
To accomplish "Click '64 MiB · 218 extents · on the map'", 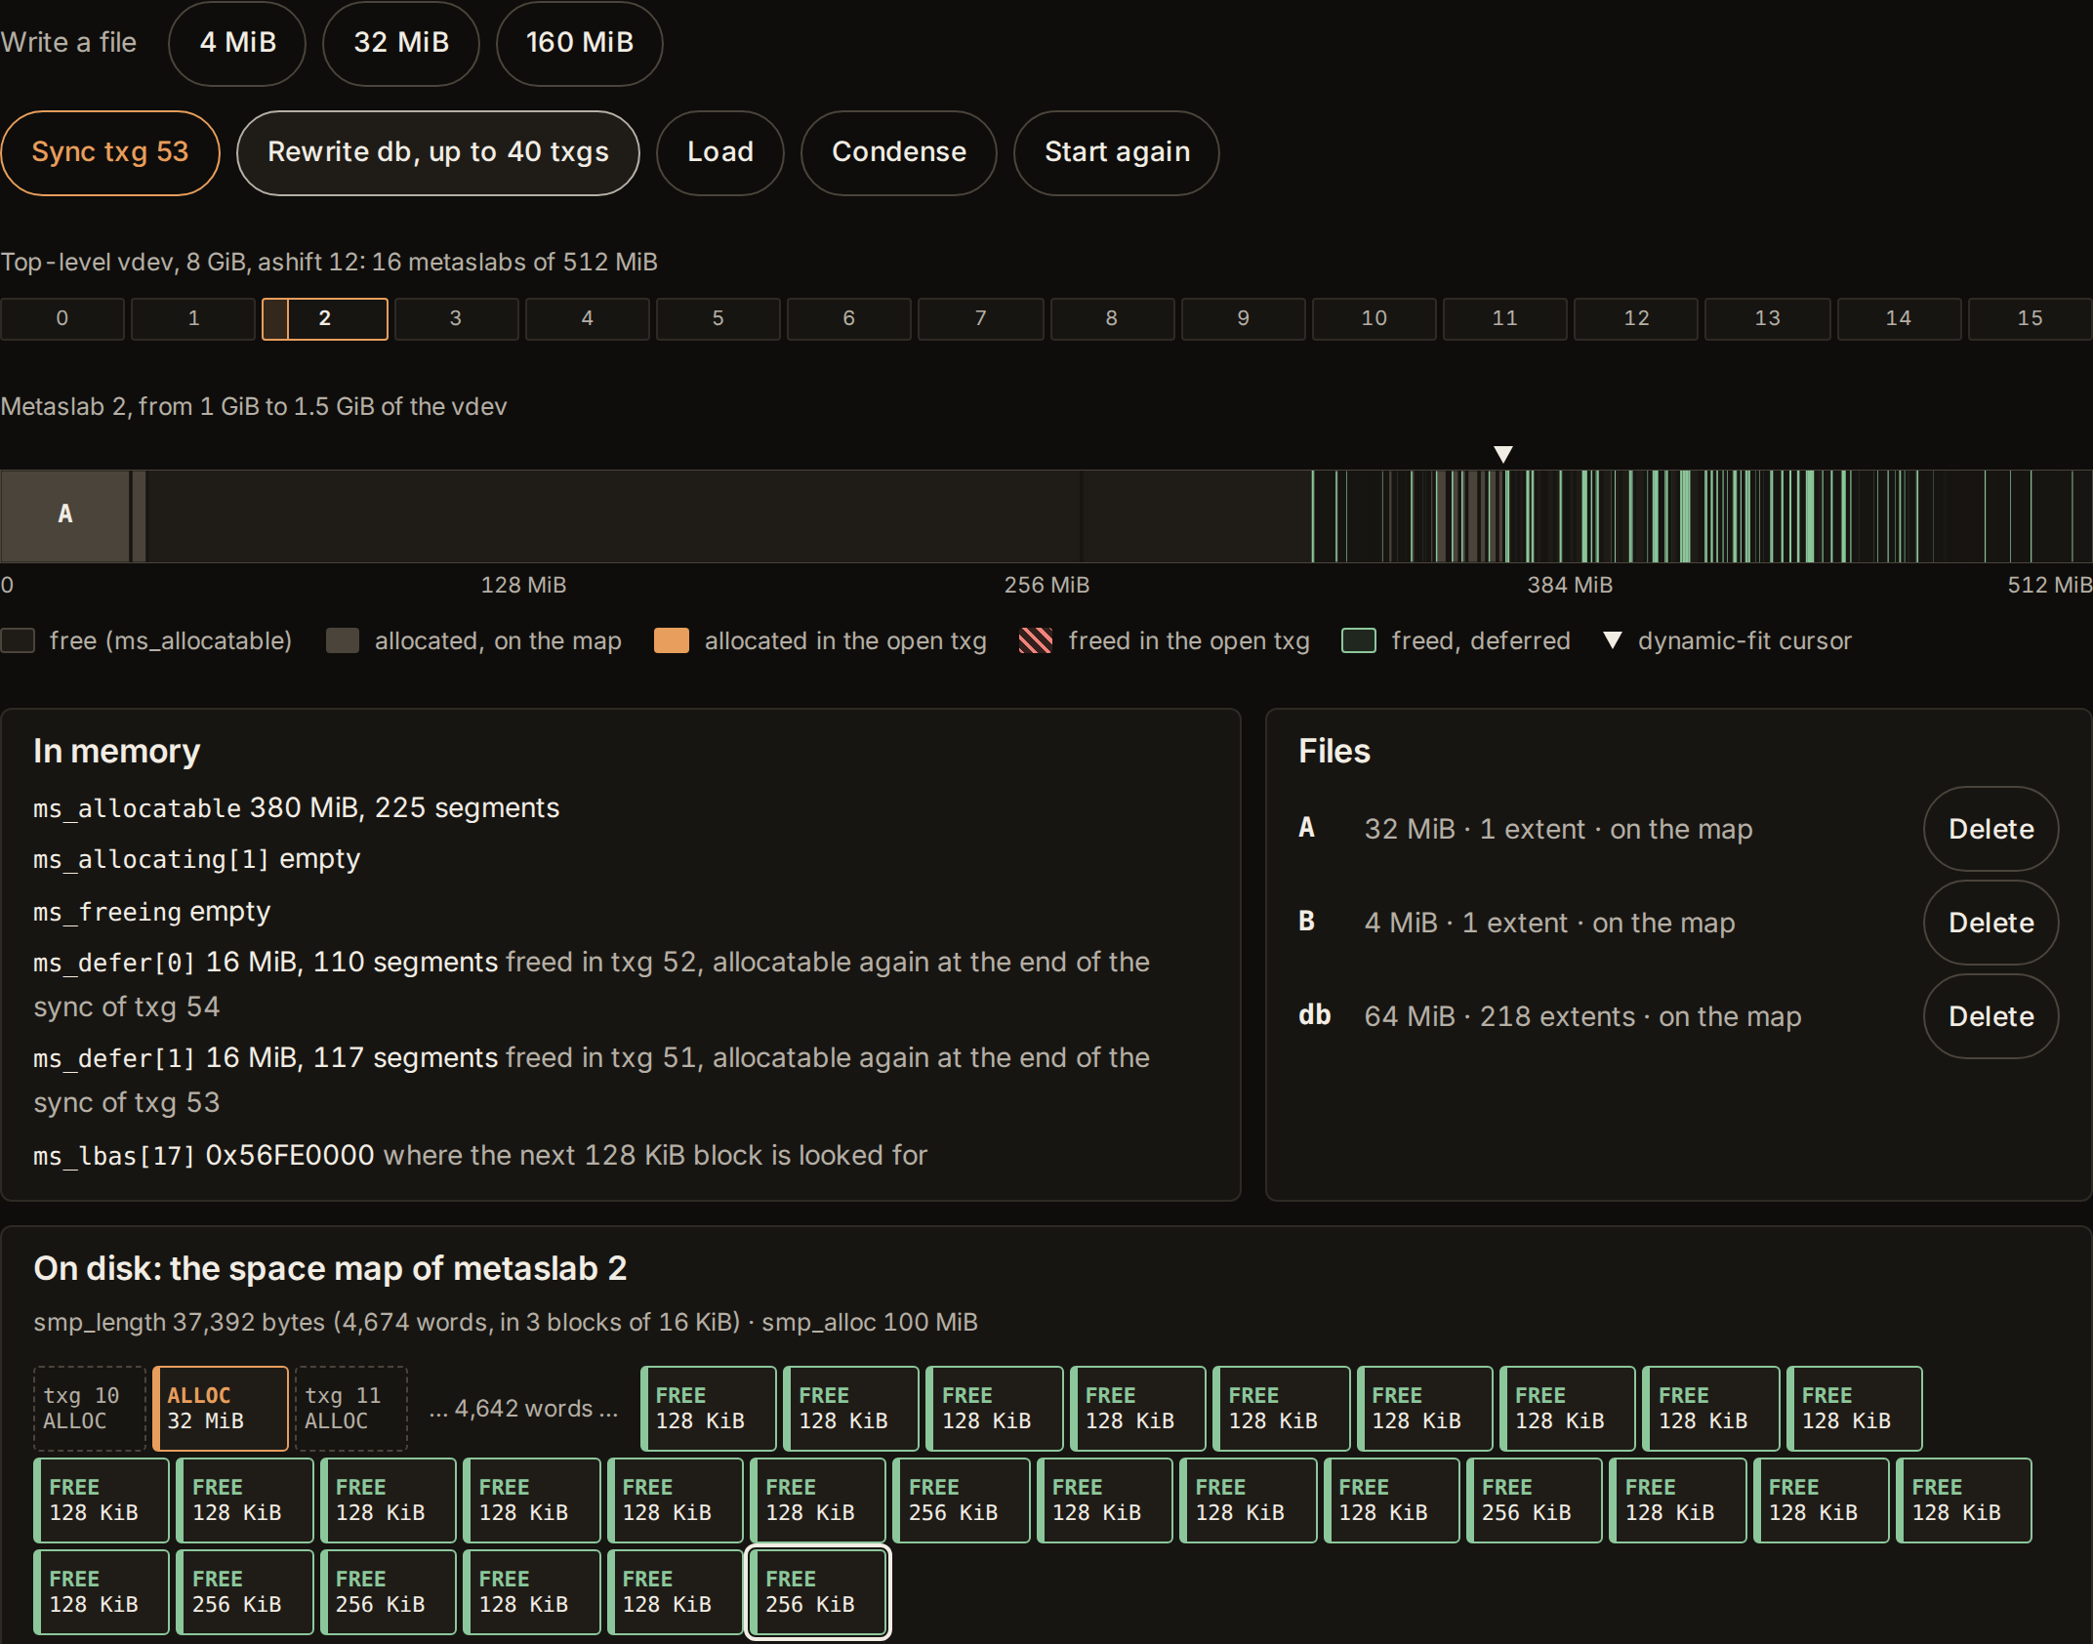I will 1582,1016.
